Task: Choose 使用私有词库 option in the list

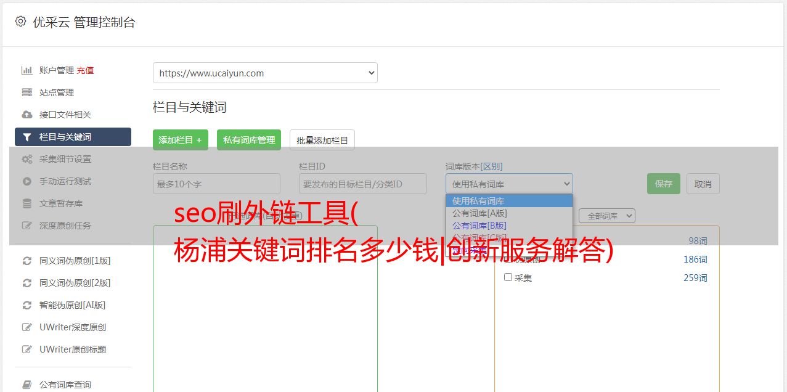Action: pos(509,201)
